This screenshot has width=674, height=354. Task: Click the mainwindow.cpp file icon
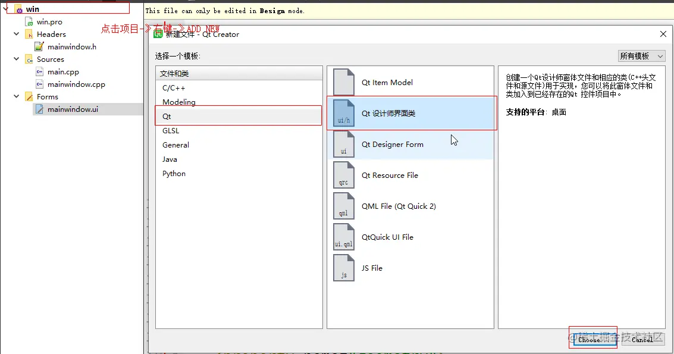(x=39, y=84)
